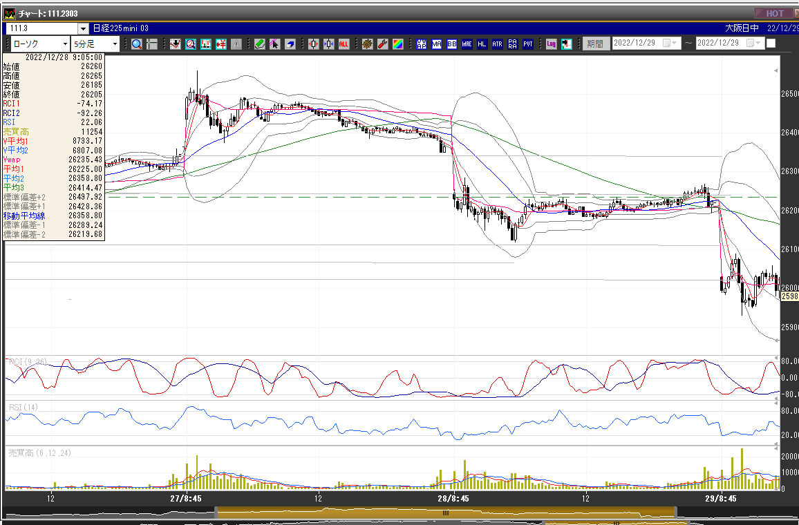Select the crosshair cursor tool
This screenshot has width=799, height=525.
coord(152,44)
